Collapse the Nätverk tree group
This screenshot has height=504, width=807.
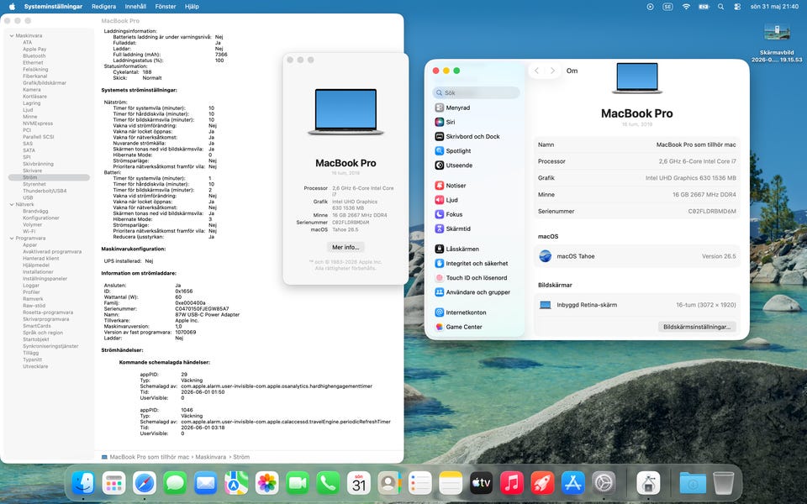point(12,204)
